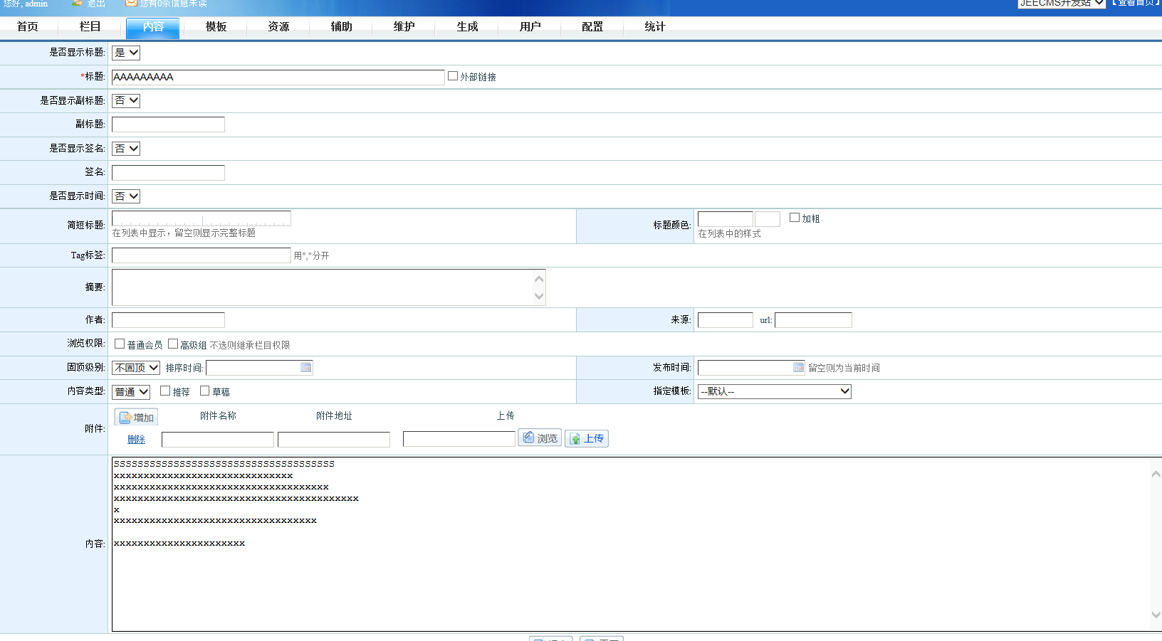The width and height of the screenshot is (1162, 641).
Task: Click the 附件地址 input box
Action: pos(334,440)
